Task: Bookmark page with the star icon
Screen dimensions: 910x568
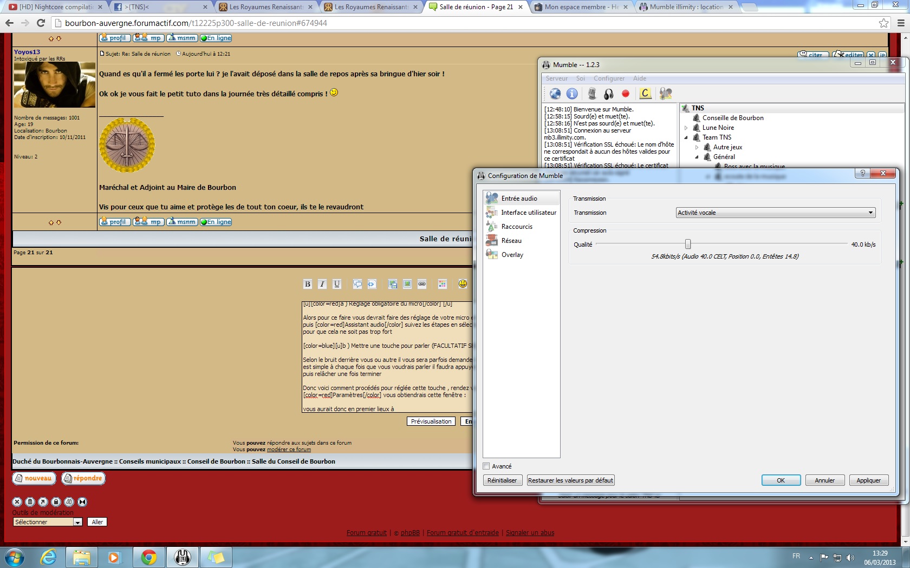Action: click(x=883, y=23)
